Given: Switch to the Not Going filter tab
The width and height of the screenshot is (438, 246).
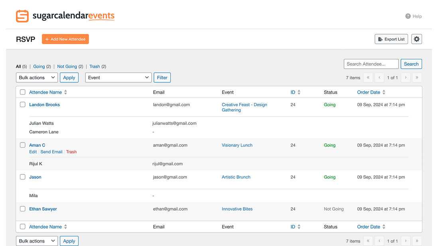Looking at the screenshot, I should click(67, 66).
